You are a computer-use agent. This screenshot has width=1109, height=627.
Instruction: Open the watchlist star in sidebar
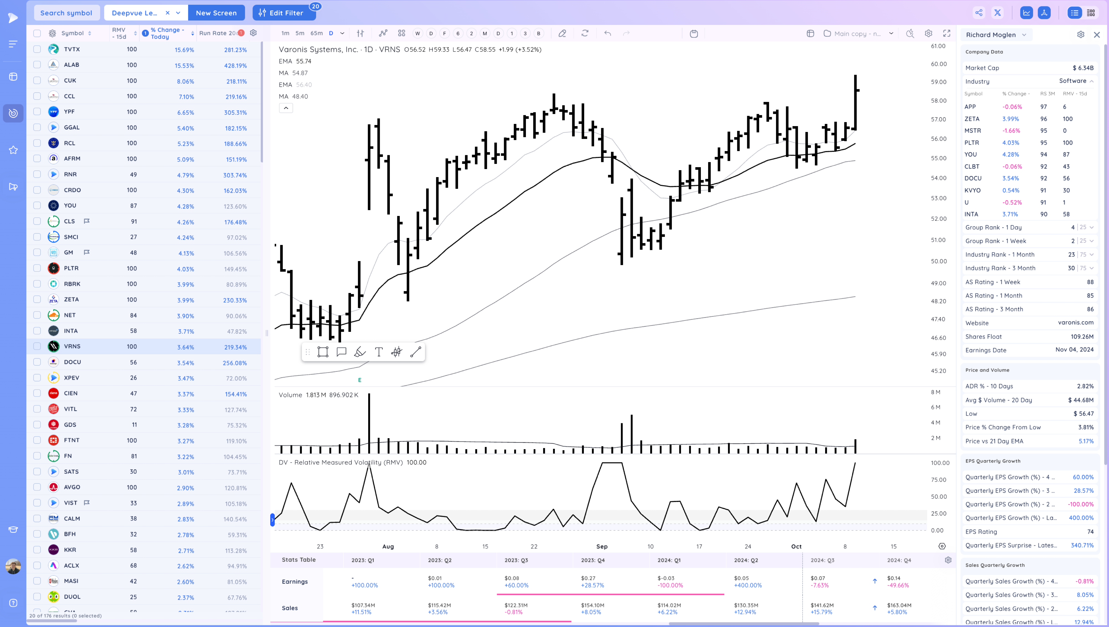[13, 150]
